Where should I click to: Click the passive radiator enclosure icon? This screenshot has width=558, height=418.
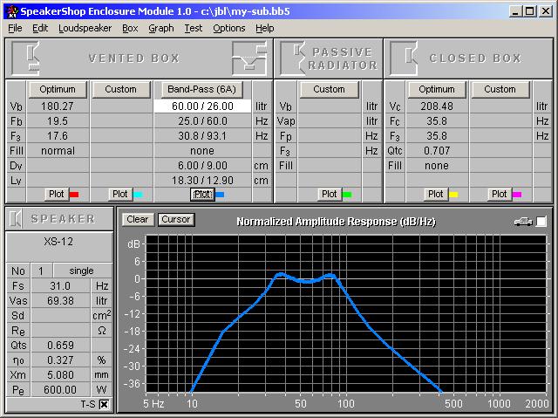296,58
